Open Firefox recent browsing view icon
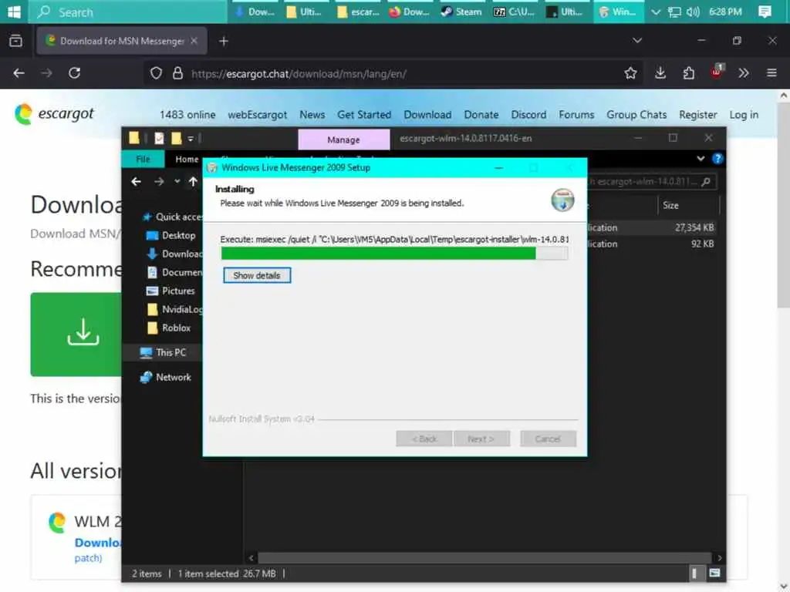The width and height of the screenshot is (790, 592). tap(15, 41)
